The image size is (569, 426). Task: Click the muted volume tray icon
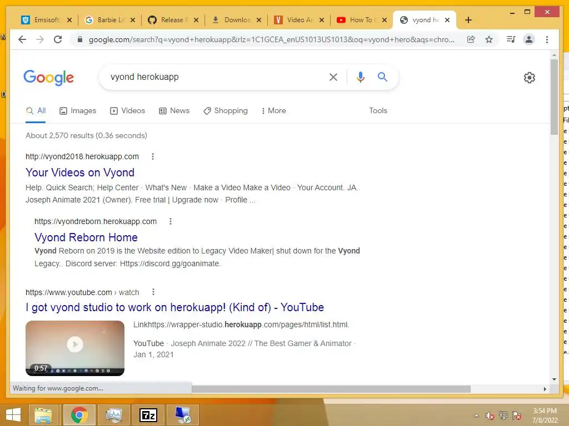pos(490,415)
